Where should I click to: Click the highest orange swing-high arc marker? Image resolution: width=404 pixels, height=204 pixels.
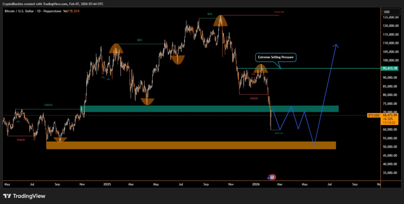pyautogui.click(x=220, y=21)
